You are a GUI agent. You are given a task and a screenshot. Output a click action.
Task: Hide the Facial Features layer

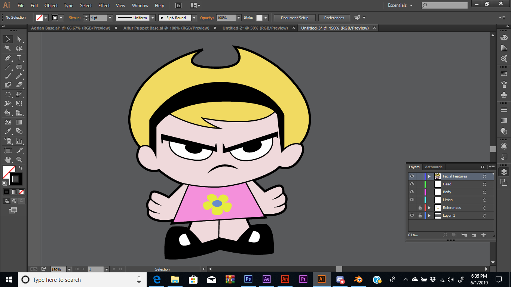pos(412,176)
